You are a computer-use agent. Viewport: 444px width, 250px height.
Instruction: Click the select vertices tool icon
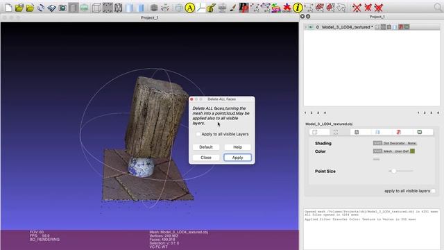tap(255, 8)
